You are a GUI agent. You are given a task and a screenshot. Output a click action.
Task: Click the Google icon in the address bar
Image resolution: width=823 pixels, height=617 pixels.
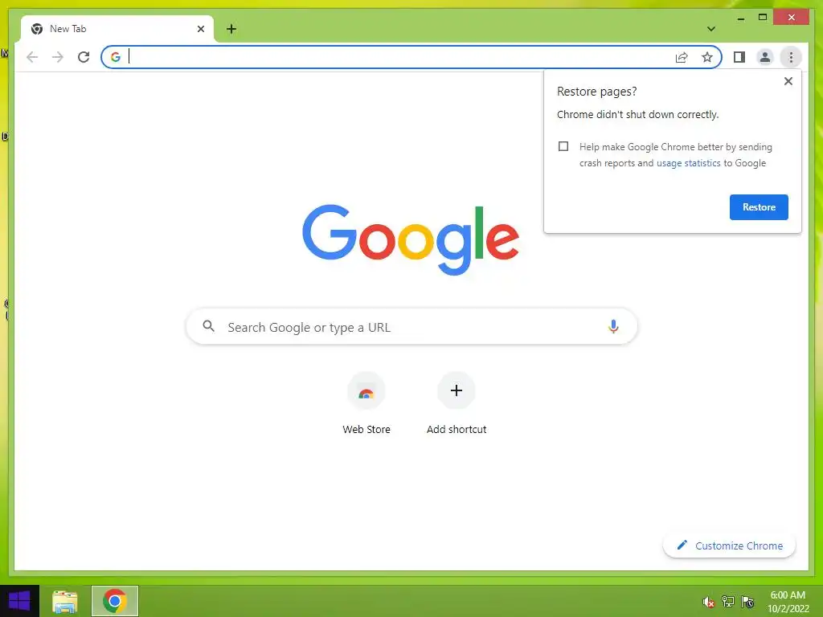[116, 57]
